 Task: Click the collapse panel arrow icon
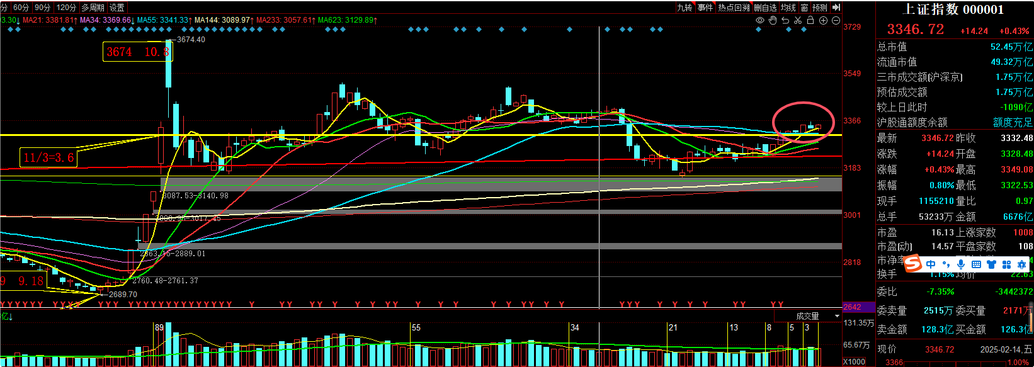(836, 8)
